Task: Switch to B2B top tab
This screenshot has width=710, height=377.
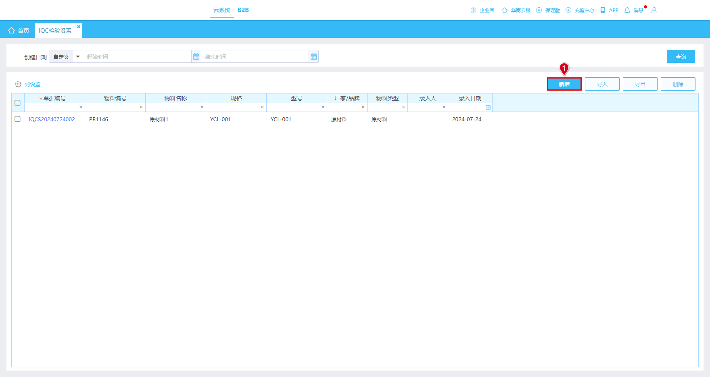Action: pos(243,10)
